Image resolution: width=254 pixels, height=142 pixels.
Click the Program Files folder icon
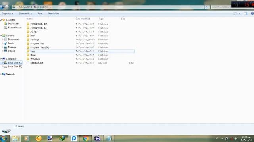coord(28,43)
